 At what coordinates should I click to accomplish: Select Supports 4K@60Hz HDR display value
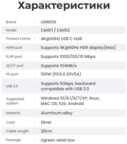tap(78, 48)
